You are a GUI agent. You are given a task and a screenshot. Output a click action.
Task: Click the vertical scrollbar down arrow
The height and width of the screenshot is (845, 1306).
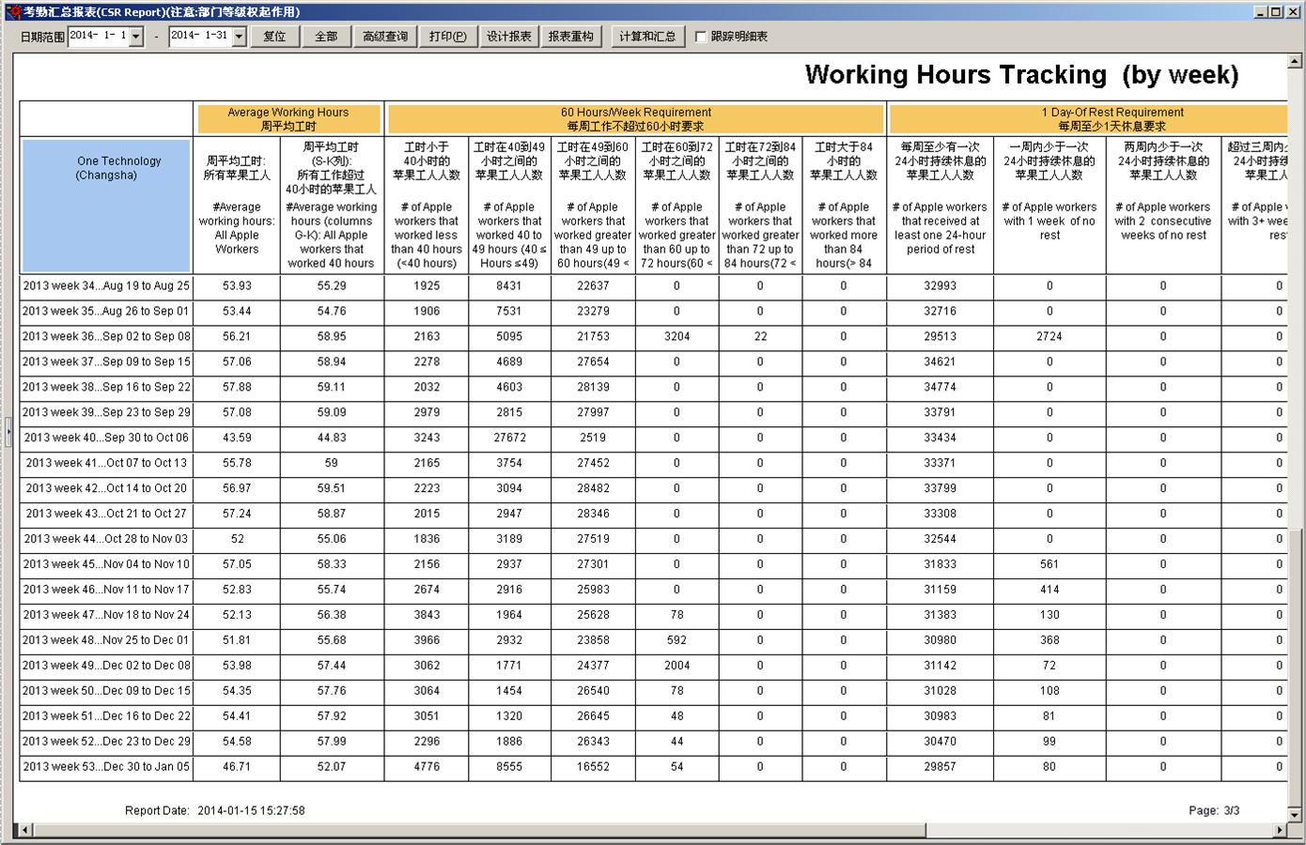coord(1295,814)
